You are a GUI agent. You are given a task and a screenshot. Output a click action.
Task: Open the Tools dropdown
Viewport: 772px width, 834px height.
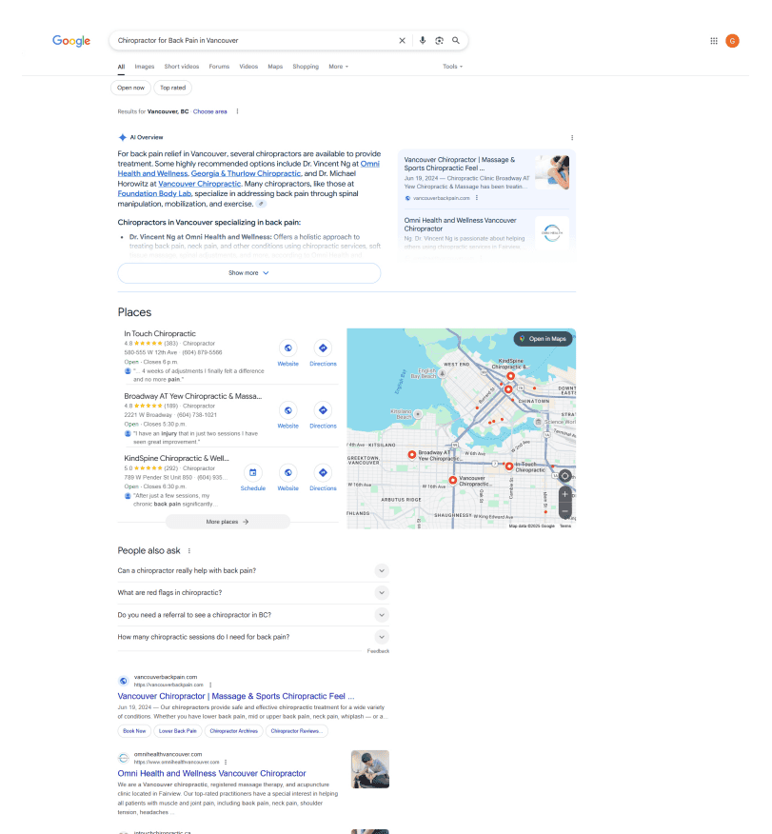pyautogui.click(x=449, y=67)
